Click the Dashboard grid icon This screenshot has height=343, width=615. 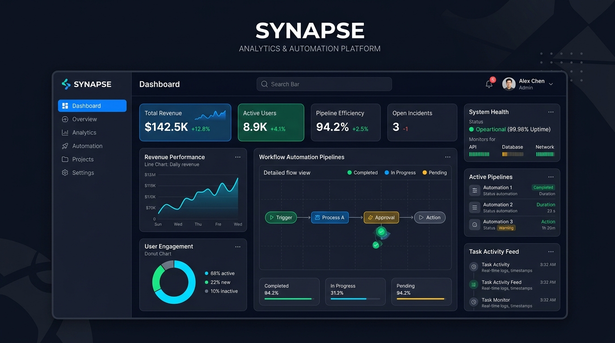pos(65,106)
